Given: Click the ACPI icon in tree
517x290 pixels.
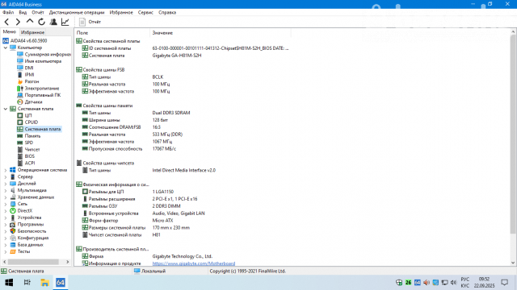Looking at the screenshot, I should 20,163.
